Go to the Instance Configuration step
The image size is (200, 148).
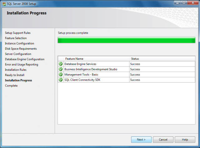(x=19, y=43)
